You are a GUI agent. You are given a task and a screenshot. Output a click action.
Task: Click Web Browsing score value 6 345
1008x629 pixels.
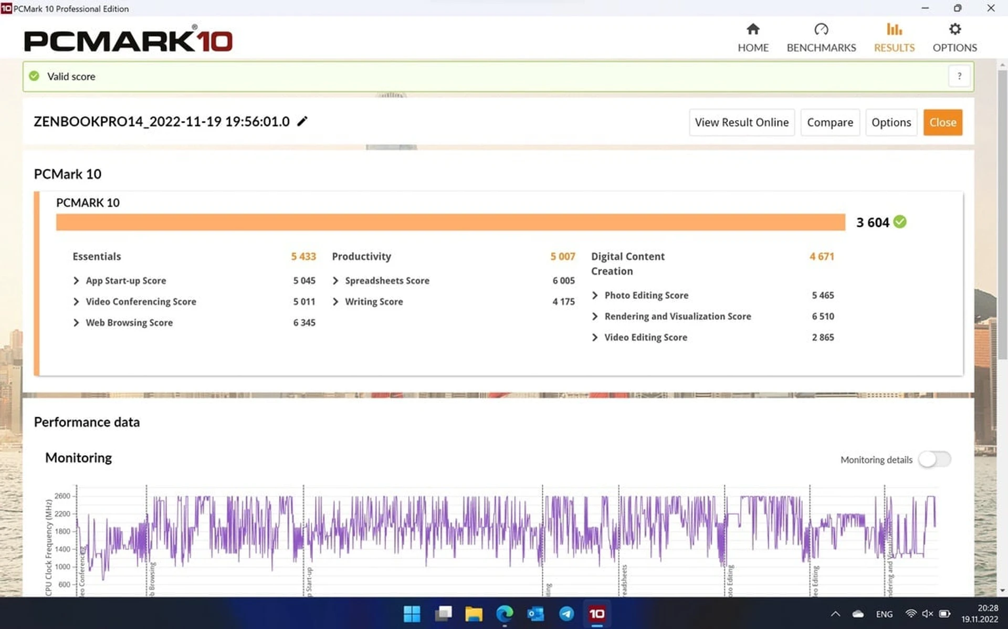(304, 323)
